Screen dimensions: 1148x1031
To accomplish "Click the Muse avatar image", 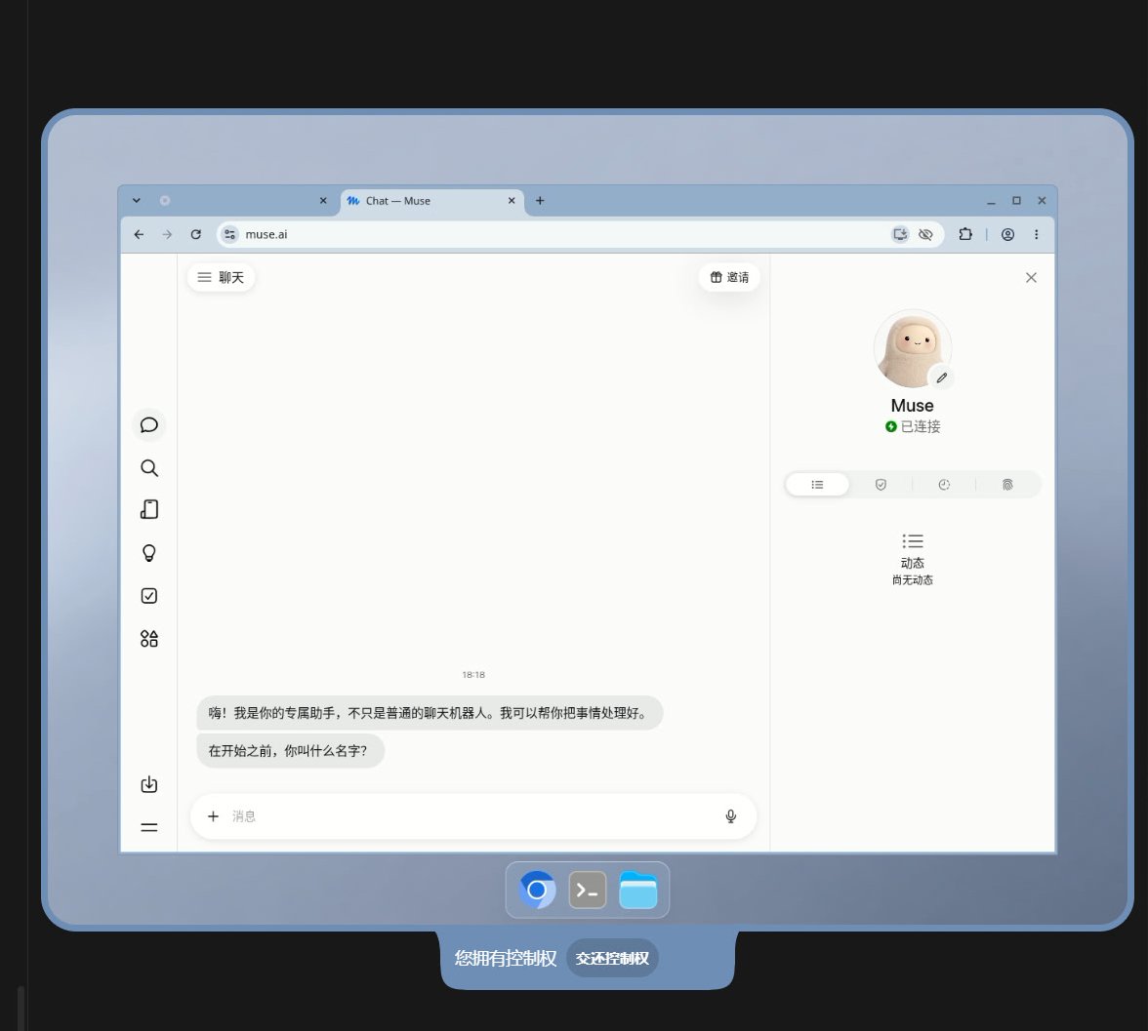I will (912, 348).
